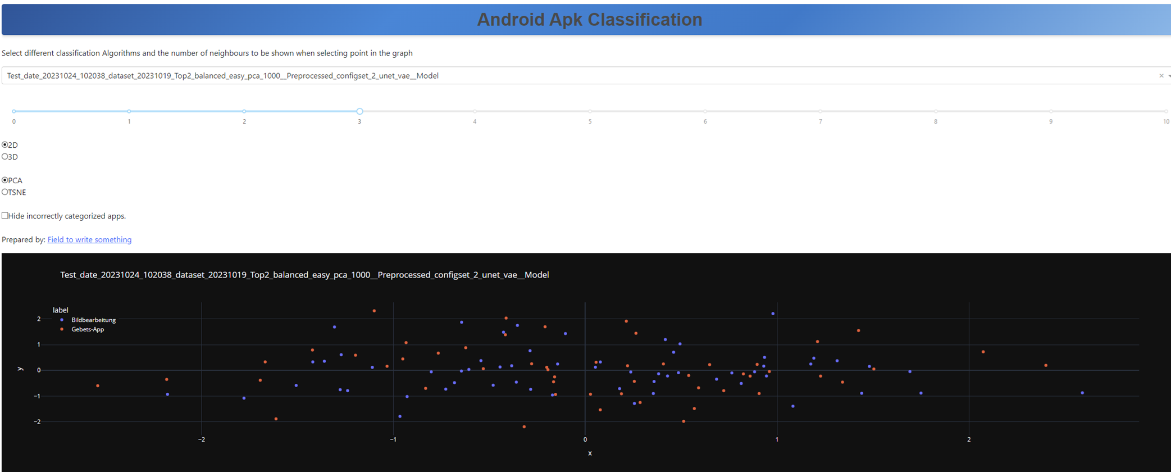
Task: Choose the TSNE projection option
Action: click(x=5, y=192)
